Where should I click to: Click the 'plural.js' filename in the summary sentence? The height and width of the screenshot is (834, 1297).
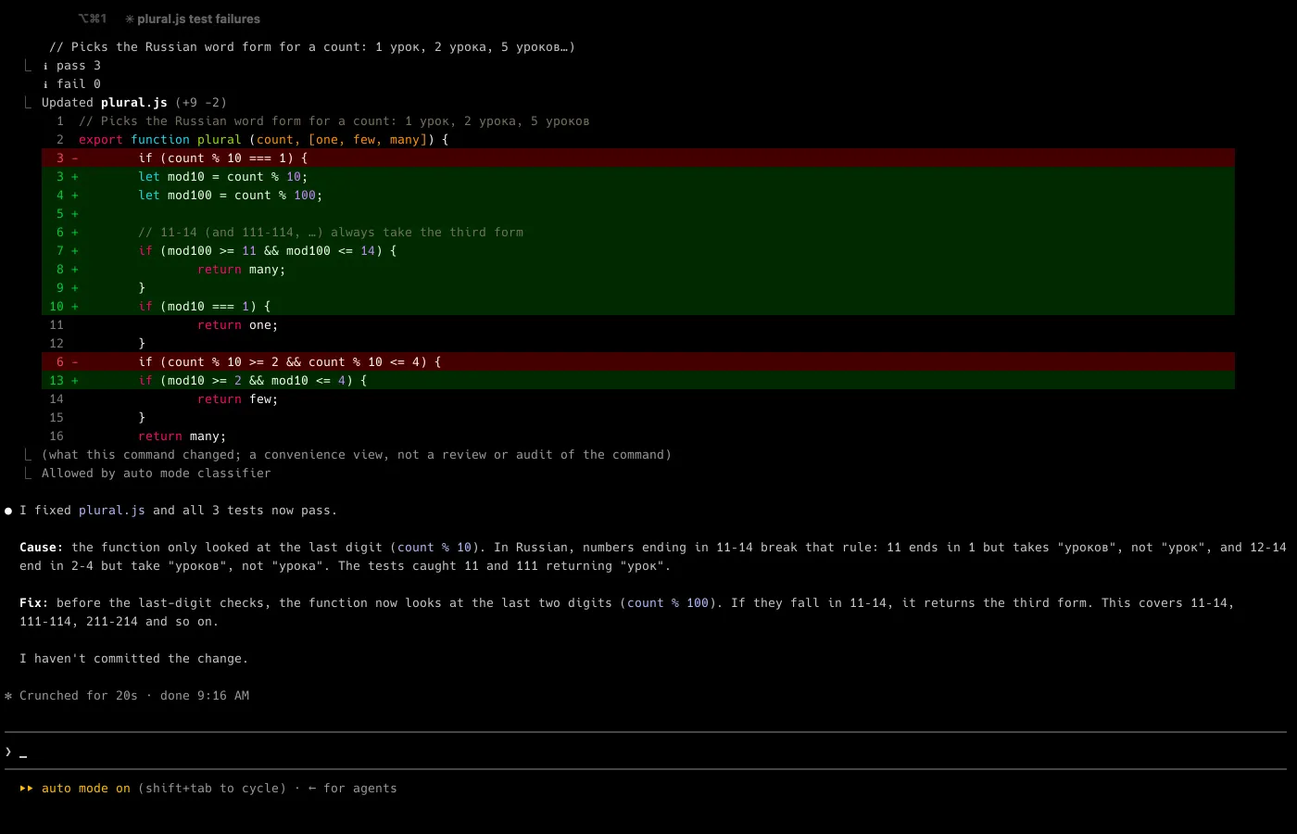[x=112, y=511]
